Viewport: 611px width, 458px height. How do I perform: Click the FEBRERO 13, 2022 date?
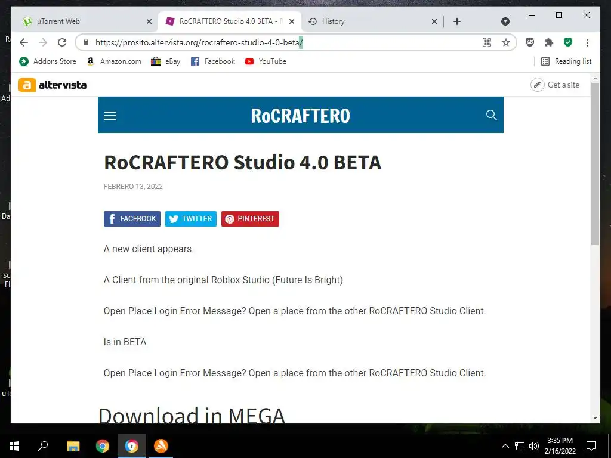point(133,187)
